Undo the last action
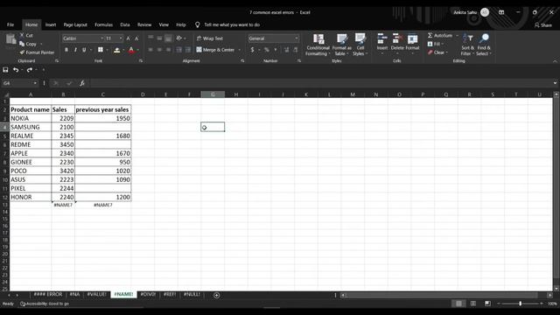 (x=16, y=70)
